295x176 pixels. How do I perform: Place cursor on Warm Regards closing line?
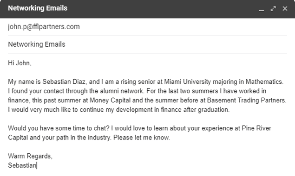point(30,156)
